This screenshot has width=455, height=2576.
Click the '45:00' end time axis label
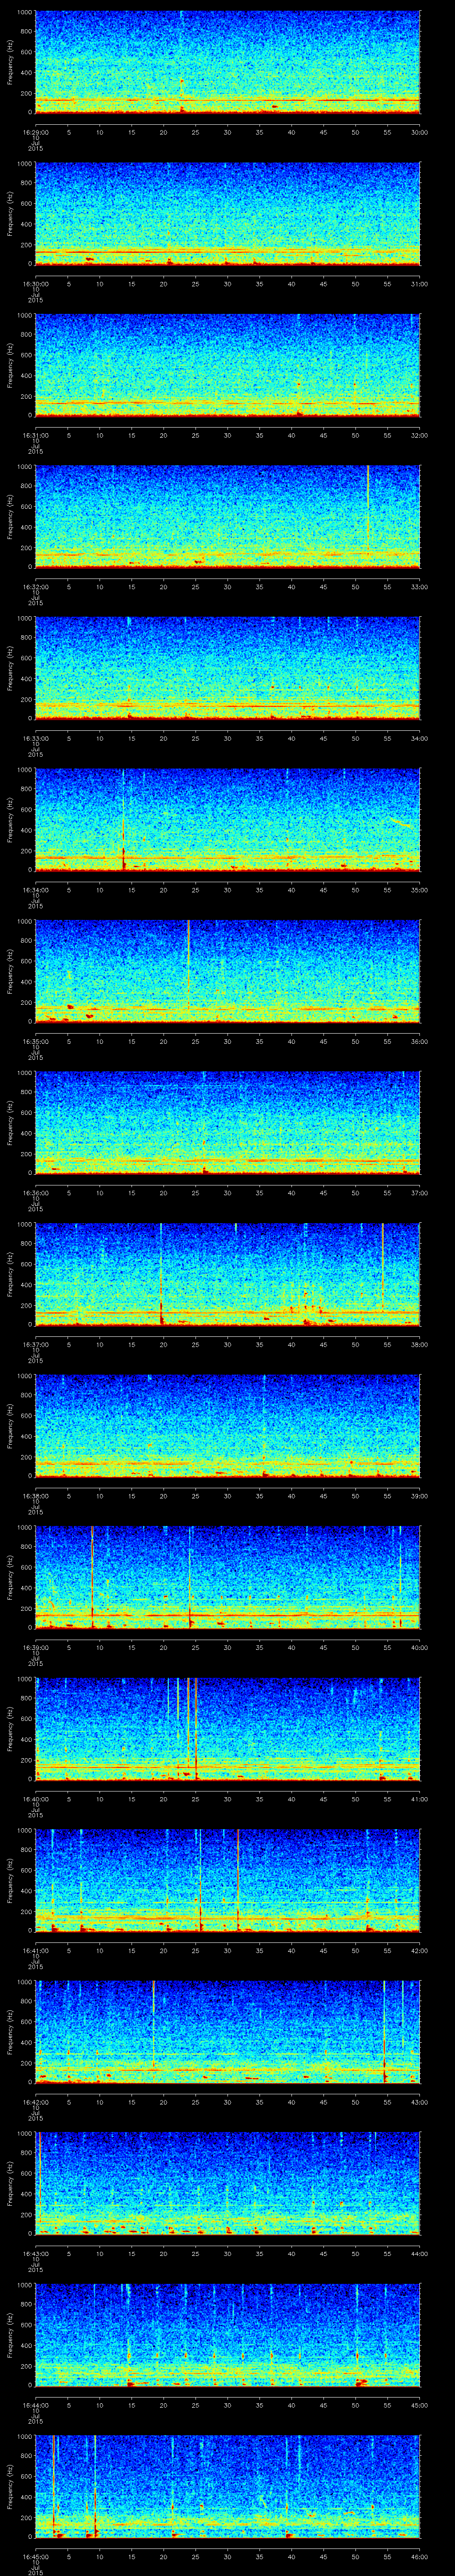coord(419,2405)
